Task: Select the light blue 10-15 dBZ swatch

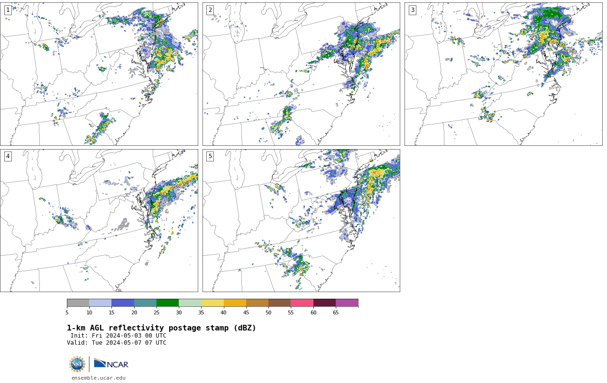Action: point(101,303)
